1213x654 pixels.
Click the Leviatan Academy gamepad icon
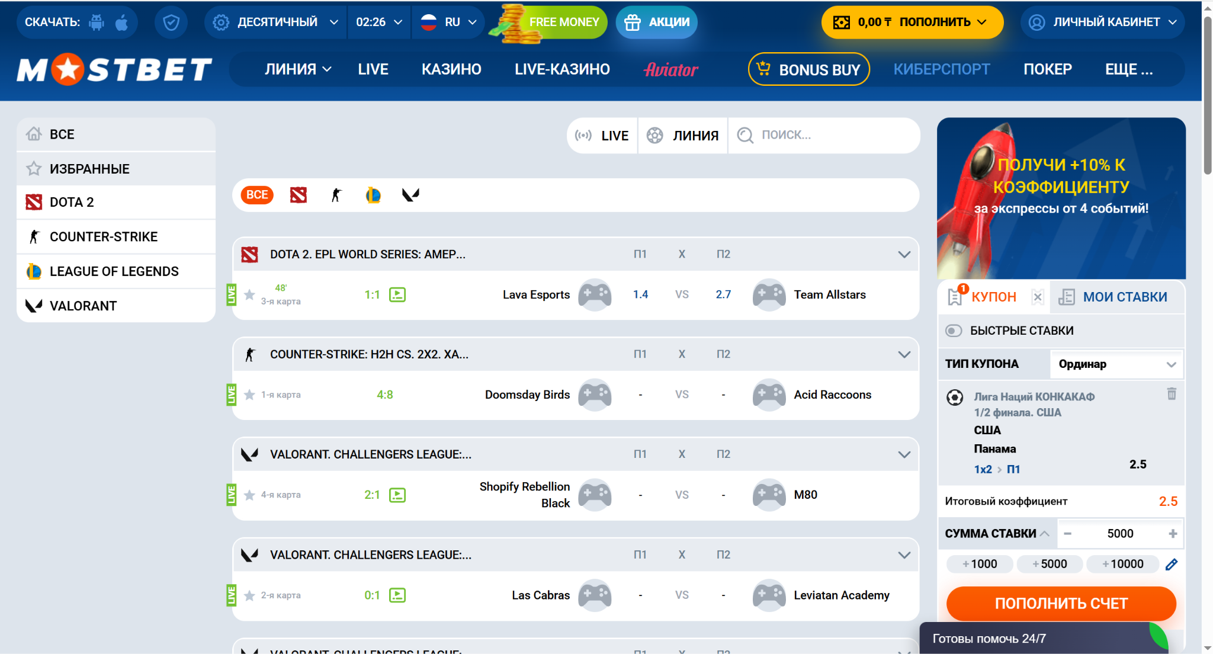[769, 595]
